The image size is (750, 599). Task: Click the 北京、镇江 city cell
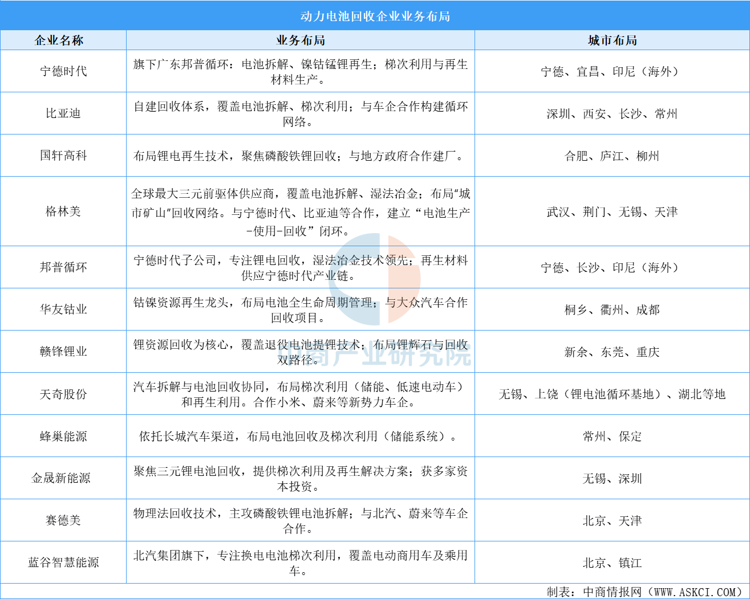tap(612, 563)
